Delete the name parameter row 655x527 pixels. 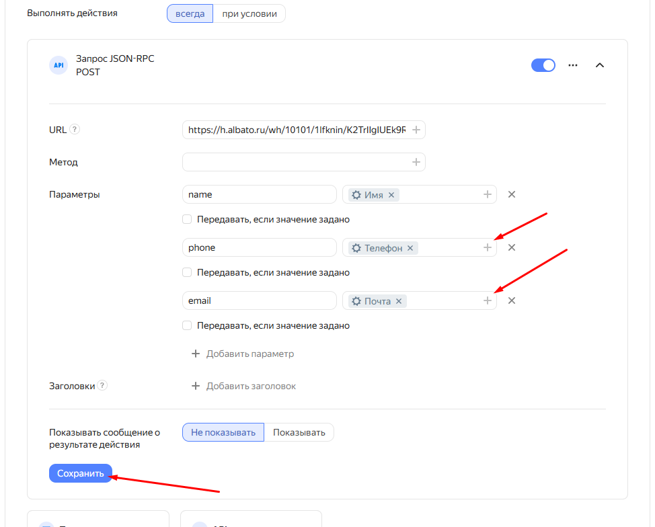point(512,195)
